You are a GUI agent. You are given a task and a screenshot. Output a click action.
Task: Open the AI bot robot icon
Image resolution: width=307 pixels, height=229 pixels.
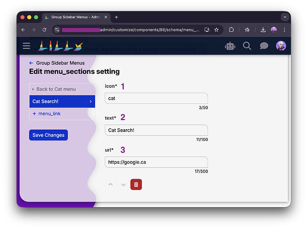tap(230, 46)
